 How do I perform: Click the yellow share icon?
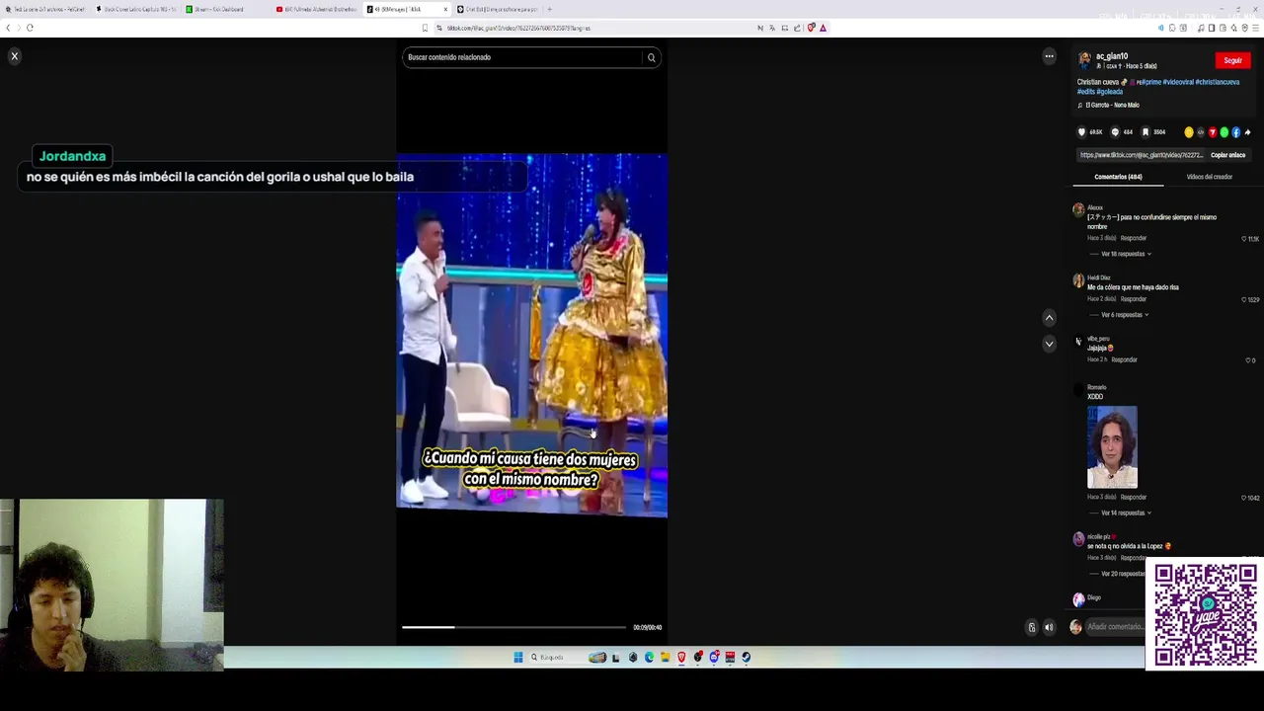pos(1189,132)
